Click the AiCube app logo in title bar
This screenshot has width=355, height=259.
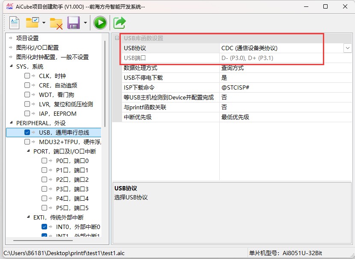[x=10, y=6]
